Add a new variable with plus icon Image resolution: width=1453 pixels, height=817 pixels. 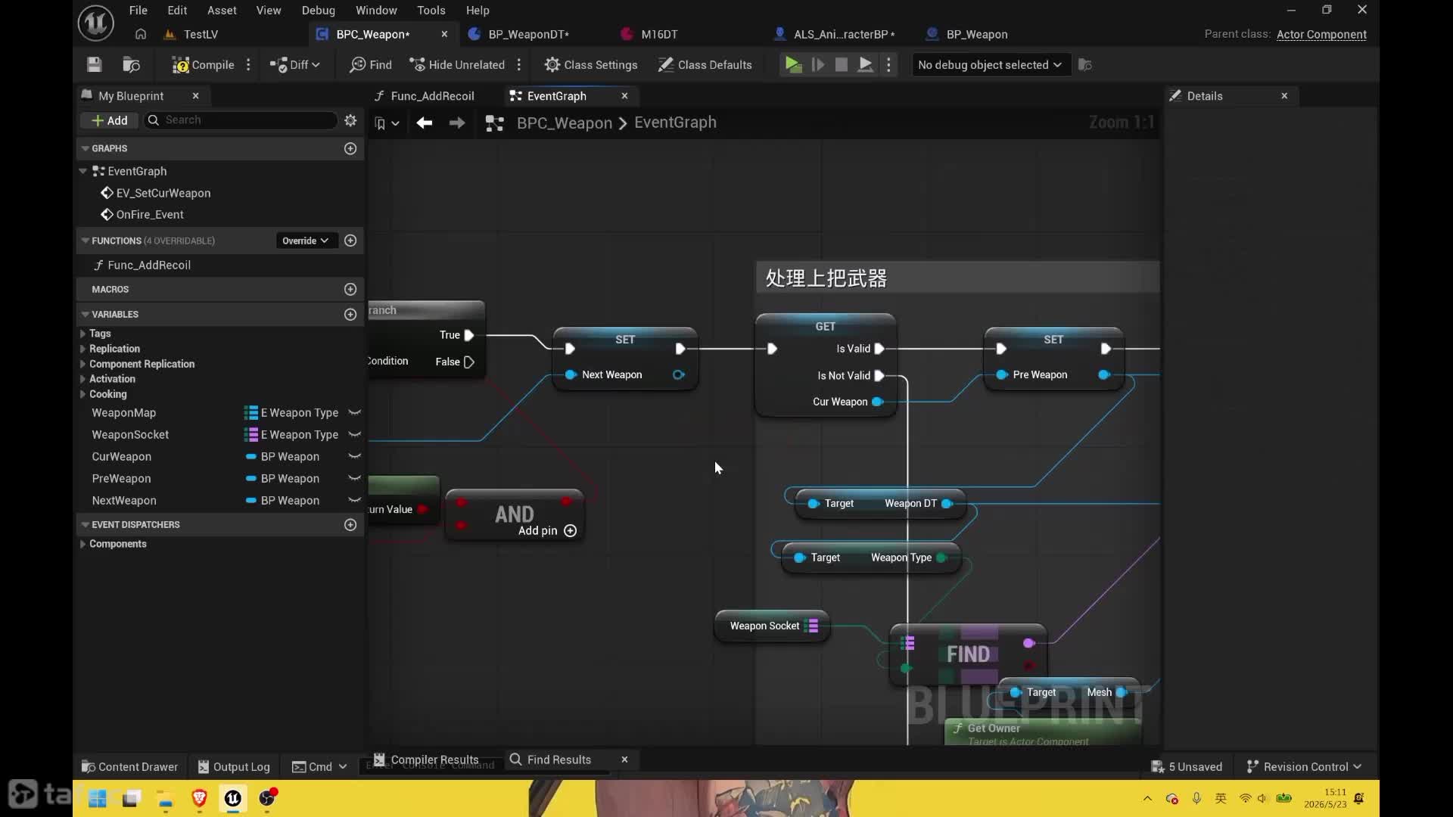pyautogui.click(x=350, y=314)
